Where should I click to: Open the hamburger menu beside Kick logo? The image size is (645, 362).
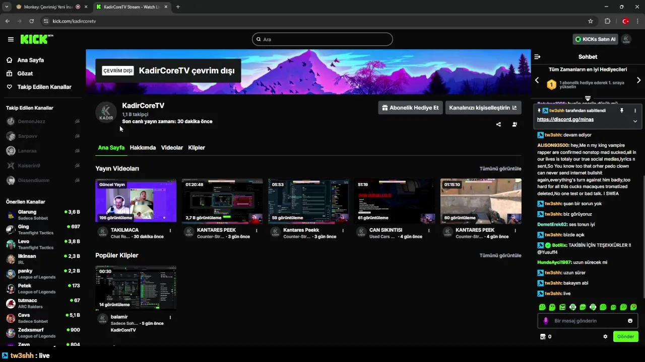pyautogui.click(x=11, y=39)
